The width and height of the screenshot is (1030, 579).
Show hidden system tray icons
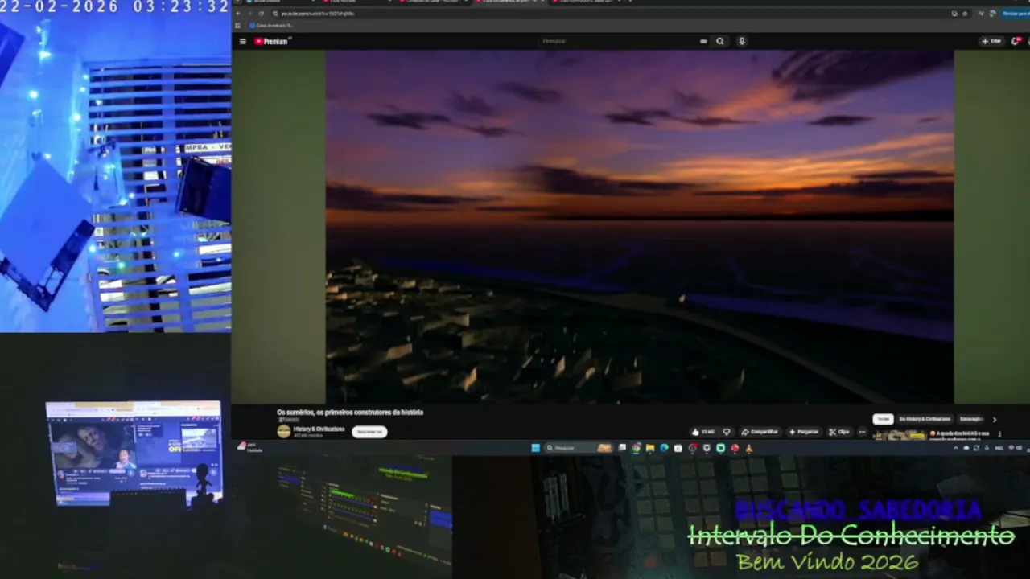pyautogui.click(x=956, y=448)
